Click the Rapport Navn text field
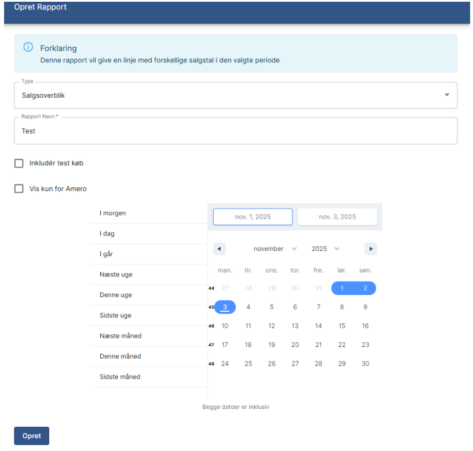Screen dimensions: 473x451 pos(235,131)
